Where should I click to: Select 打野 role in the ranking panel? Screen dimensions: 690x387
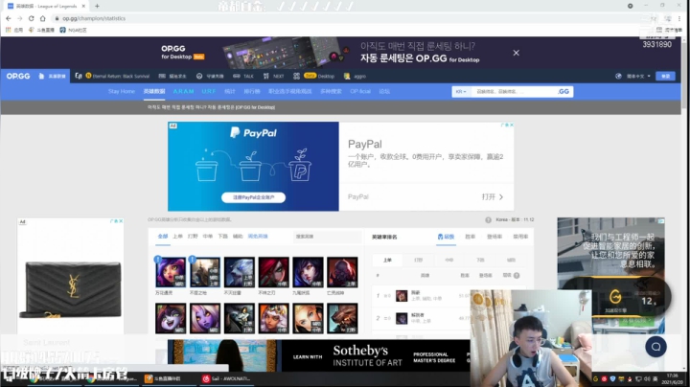(418, 260)
